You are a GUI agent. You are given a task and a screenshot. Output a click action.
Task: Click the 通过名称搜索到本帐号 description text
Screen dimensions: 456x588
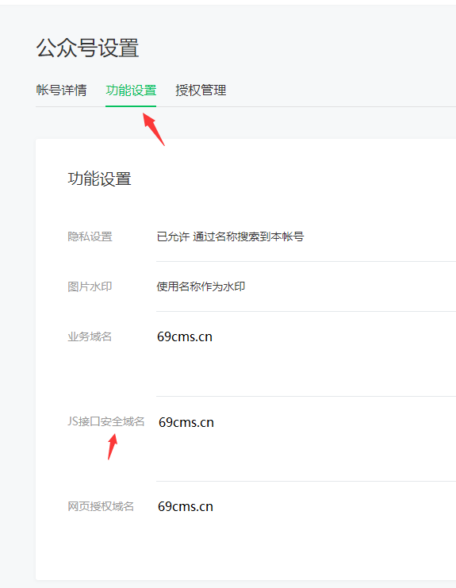point(248,236)
